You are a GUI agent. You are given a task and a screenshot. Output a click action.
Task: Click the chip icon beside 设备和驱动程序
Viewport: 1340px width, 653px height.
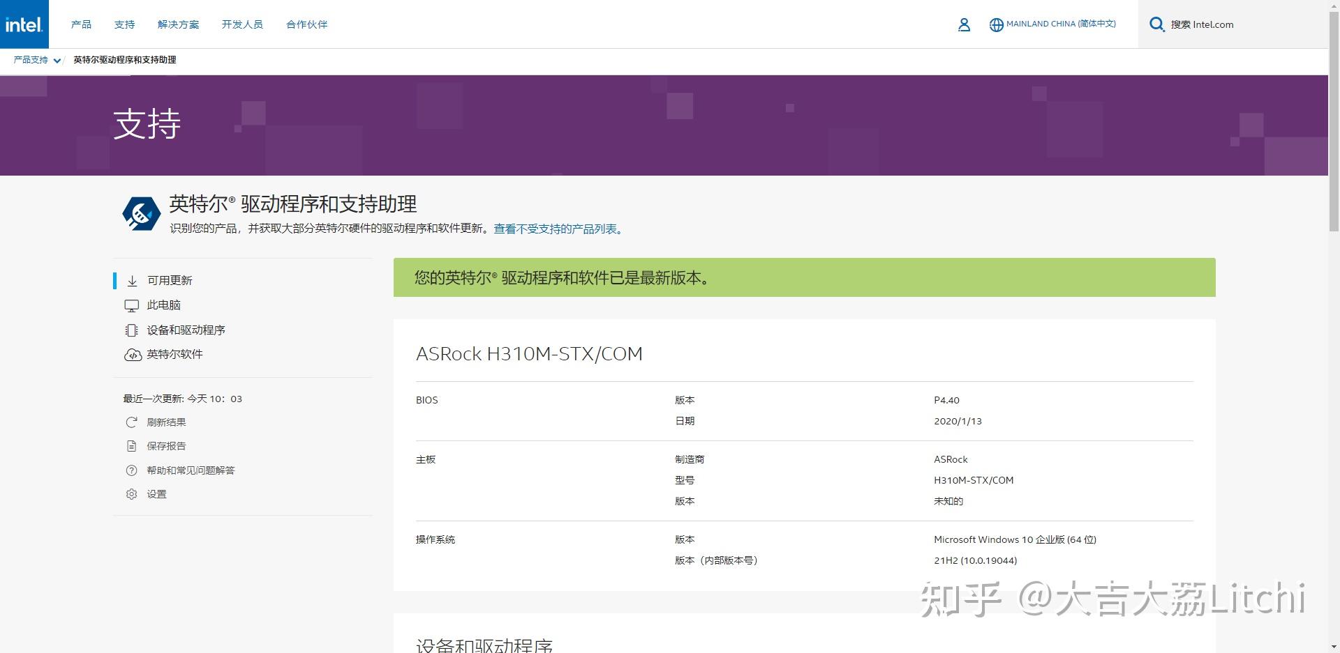coord(131,330)
